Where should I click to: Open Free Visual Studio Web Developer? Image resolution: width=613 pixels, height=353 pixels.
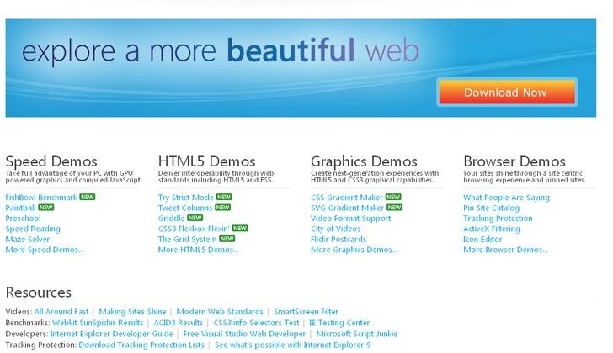coord(244,334)
